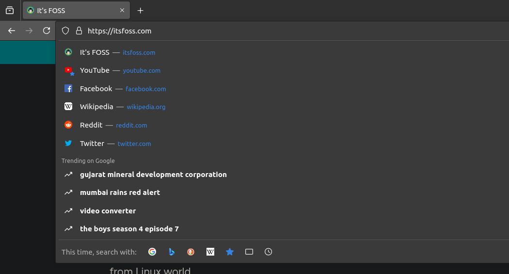This screenshot has height=274, width=509.
Task: Open the Reddit suggestion
Action: (x=284, y=125)
